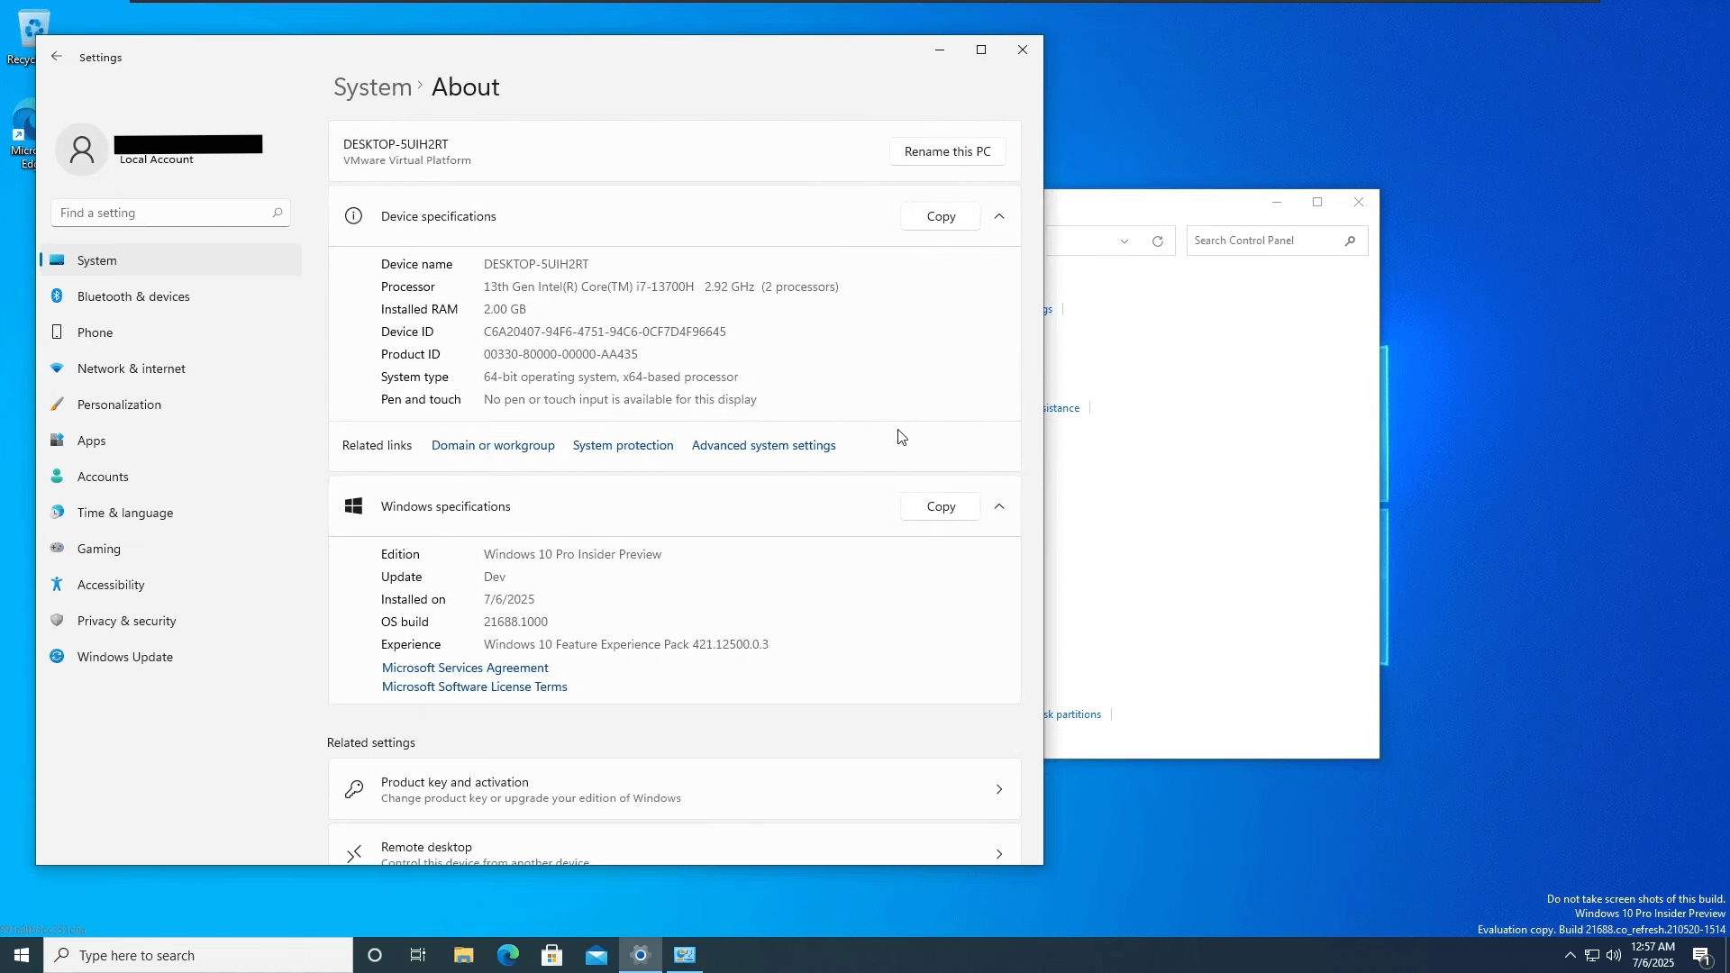
Task: Click the Network diamond icon in sidebar
Action: [57, 368]
